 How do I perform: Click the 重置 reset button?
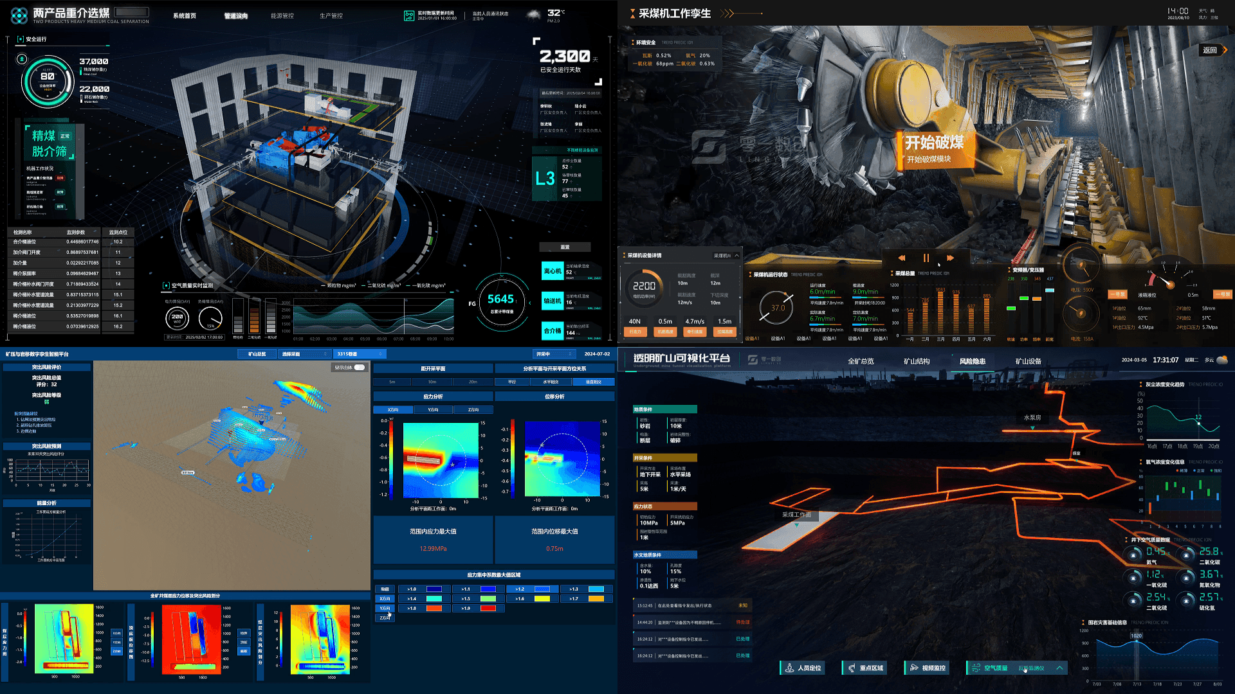point(565,247)
